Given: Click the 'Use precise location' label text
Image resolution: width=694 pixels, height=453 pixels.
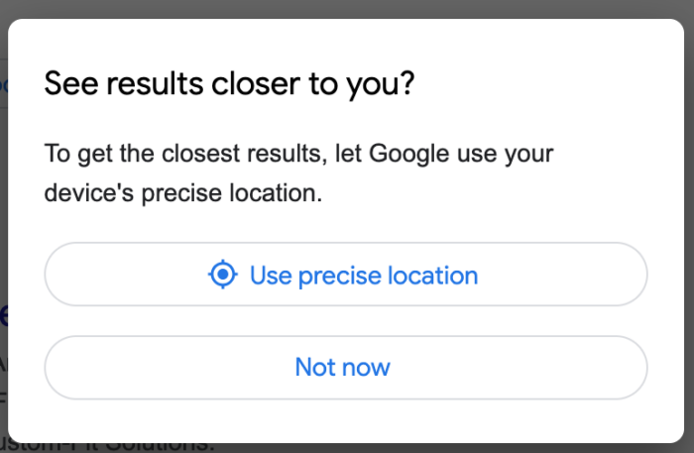Looking at the screenshot, I should 363,275.
